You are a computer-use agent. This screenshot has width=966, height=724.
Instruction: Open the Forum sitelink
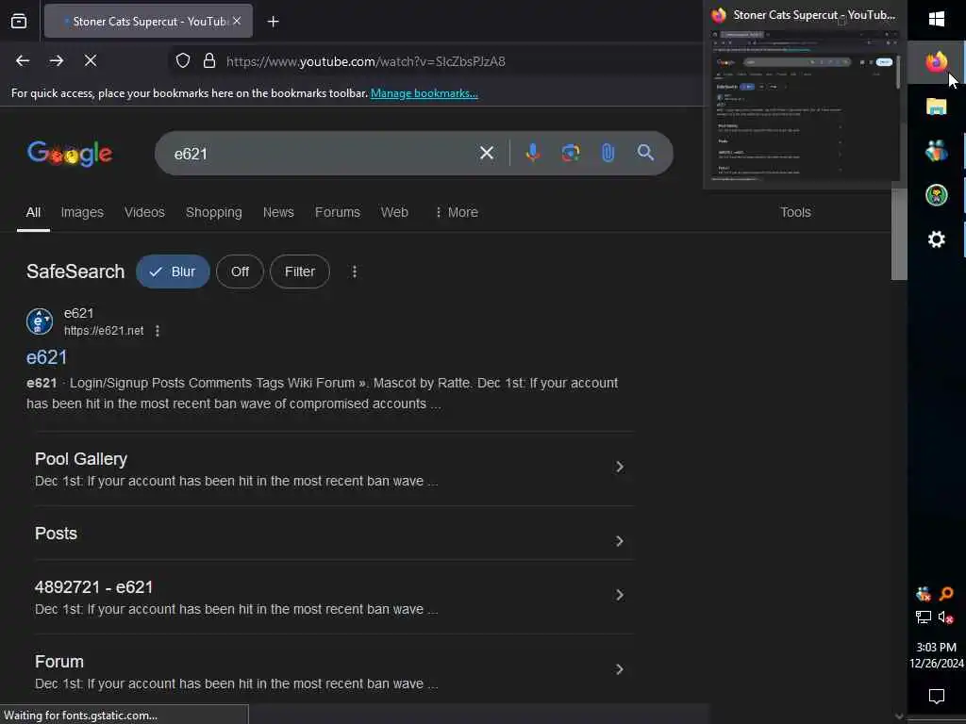click(x=59, y=662)
